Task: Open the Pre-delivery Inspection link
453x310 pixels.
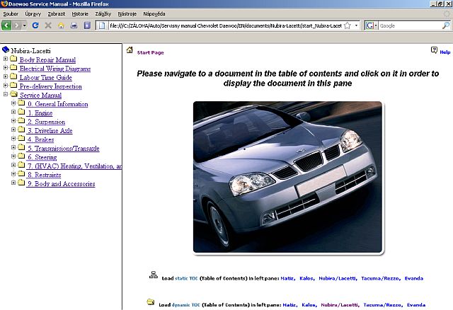Action: pos(50,86)
